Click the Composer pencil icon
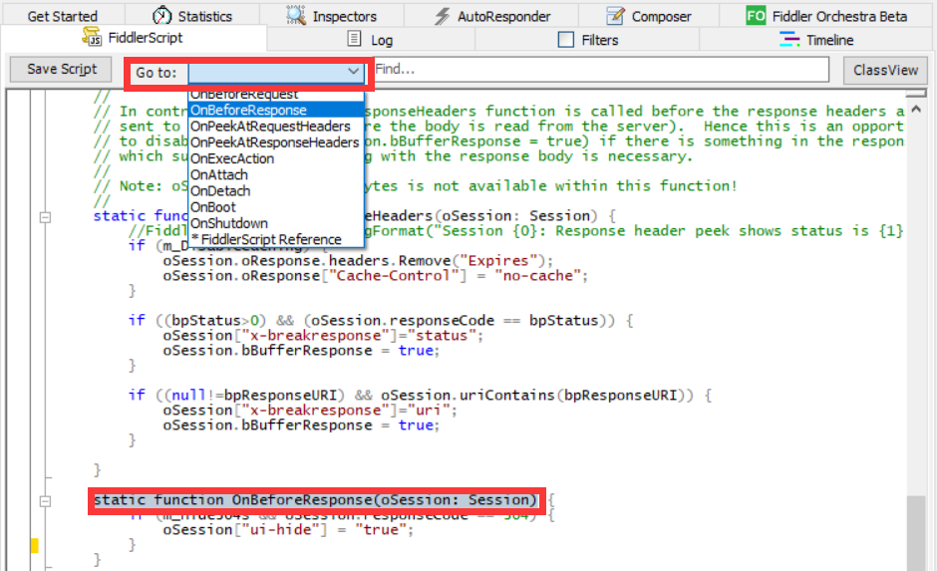937x571 pixels. tap(617, 16)
